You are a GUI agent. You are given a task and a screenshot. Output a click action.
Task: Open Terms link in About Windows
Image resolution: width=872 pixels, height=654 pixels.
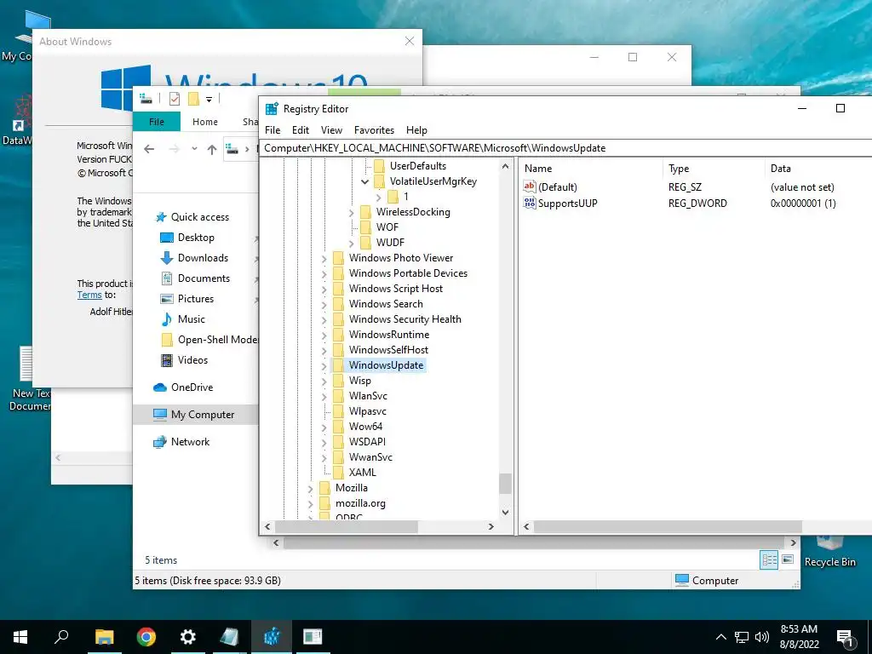pyautogui.click(x=89, y=295)
